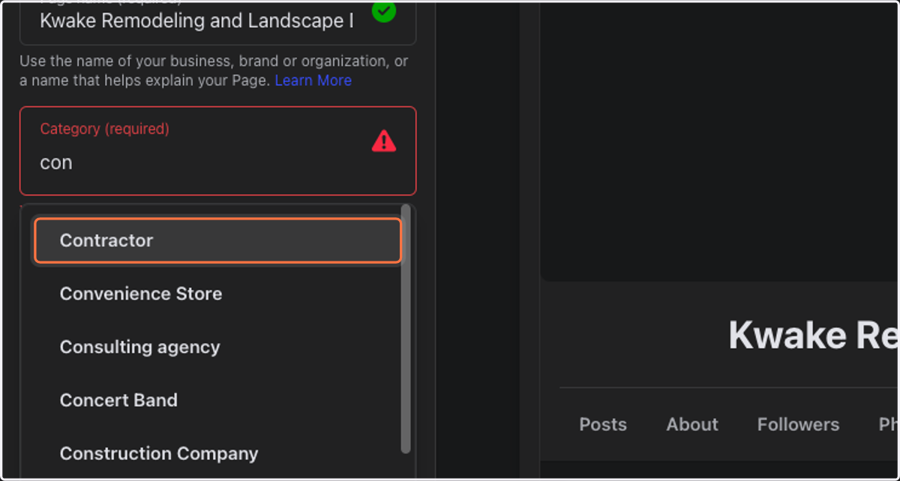Open the Followers tab in page preview
The image size is (900, 481).
click(x=798, y=424)
